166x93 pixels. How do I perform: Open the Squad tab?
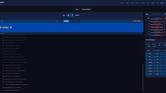coord(127,3)
